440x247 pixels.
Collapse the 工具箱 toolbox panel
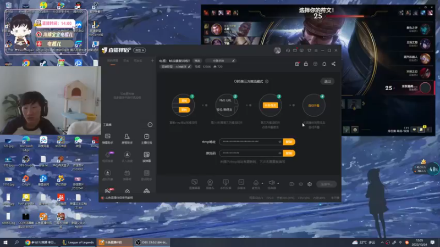click(x=150, y=125)
